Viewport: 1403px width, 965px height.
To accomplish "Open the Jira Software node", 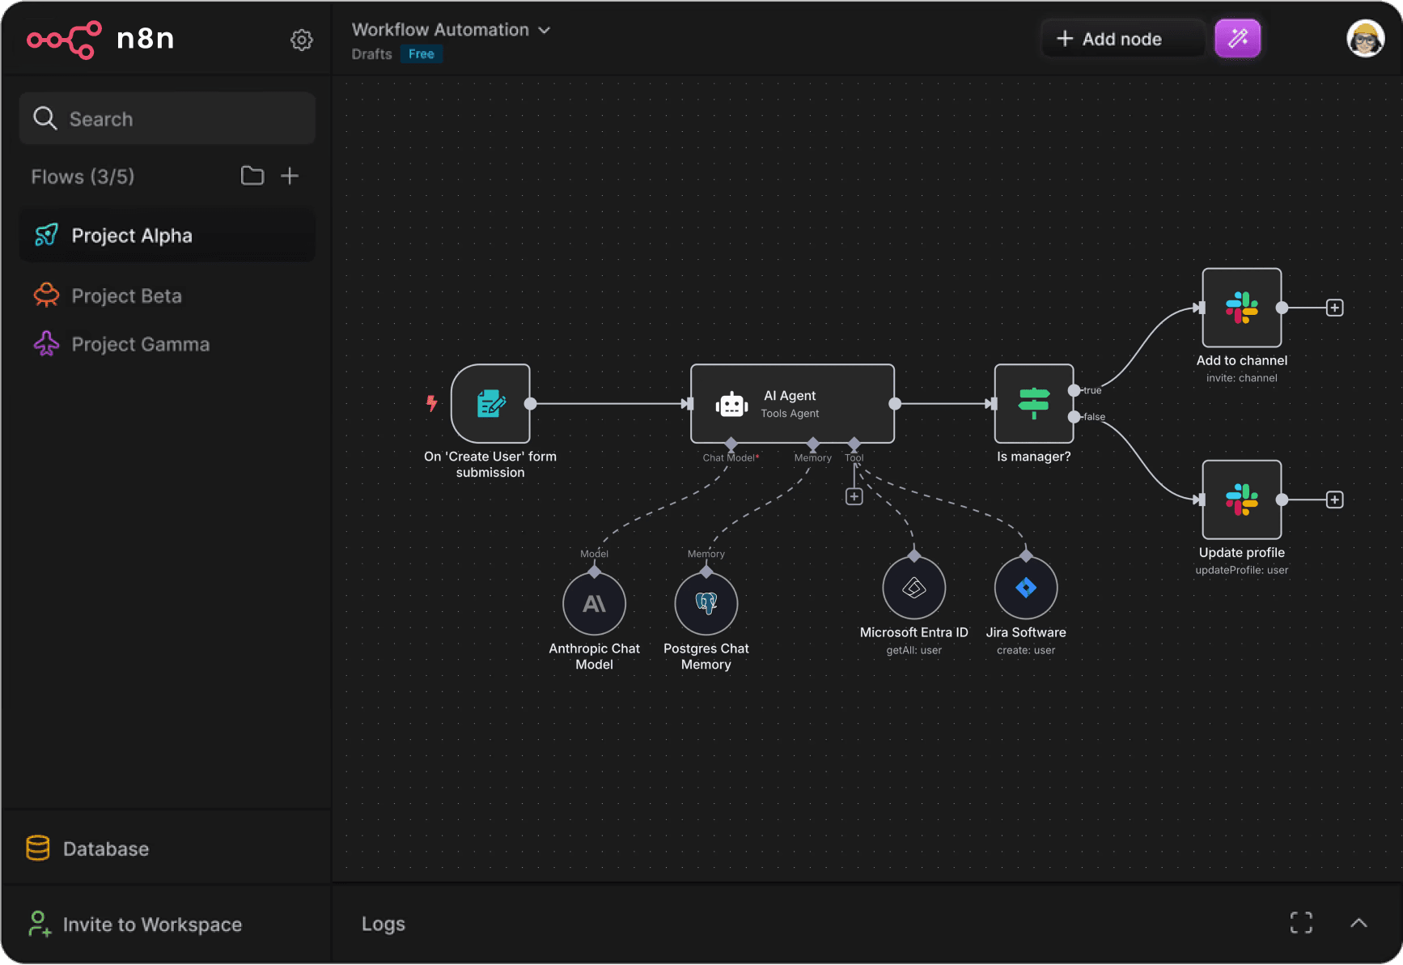I will click(x=1025, y=588).
